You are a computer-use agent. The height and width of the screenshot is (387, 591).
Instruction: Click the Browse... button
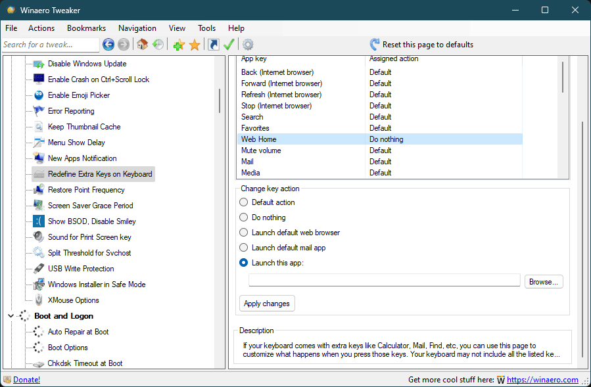544,282
